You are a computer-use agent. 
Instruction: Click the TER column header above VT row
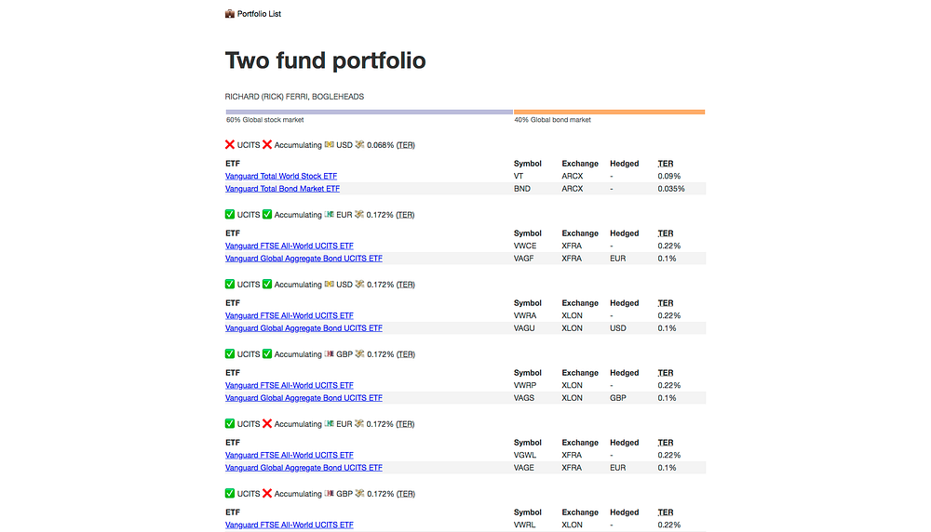click(x=666, y=164)
